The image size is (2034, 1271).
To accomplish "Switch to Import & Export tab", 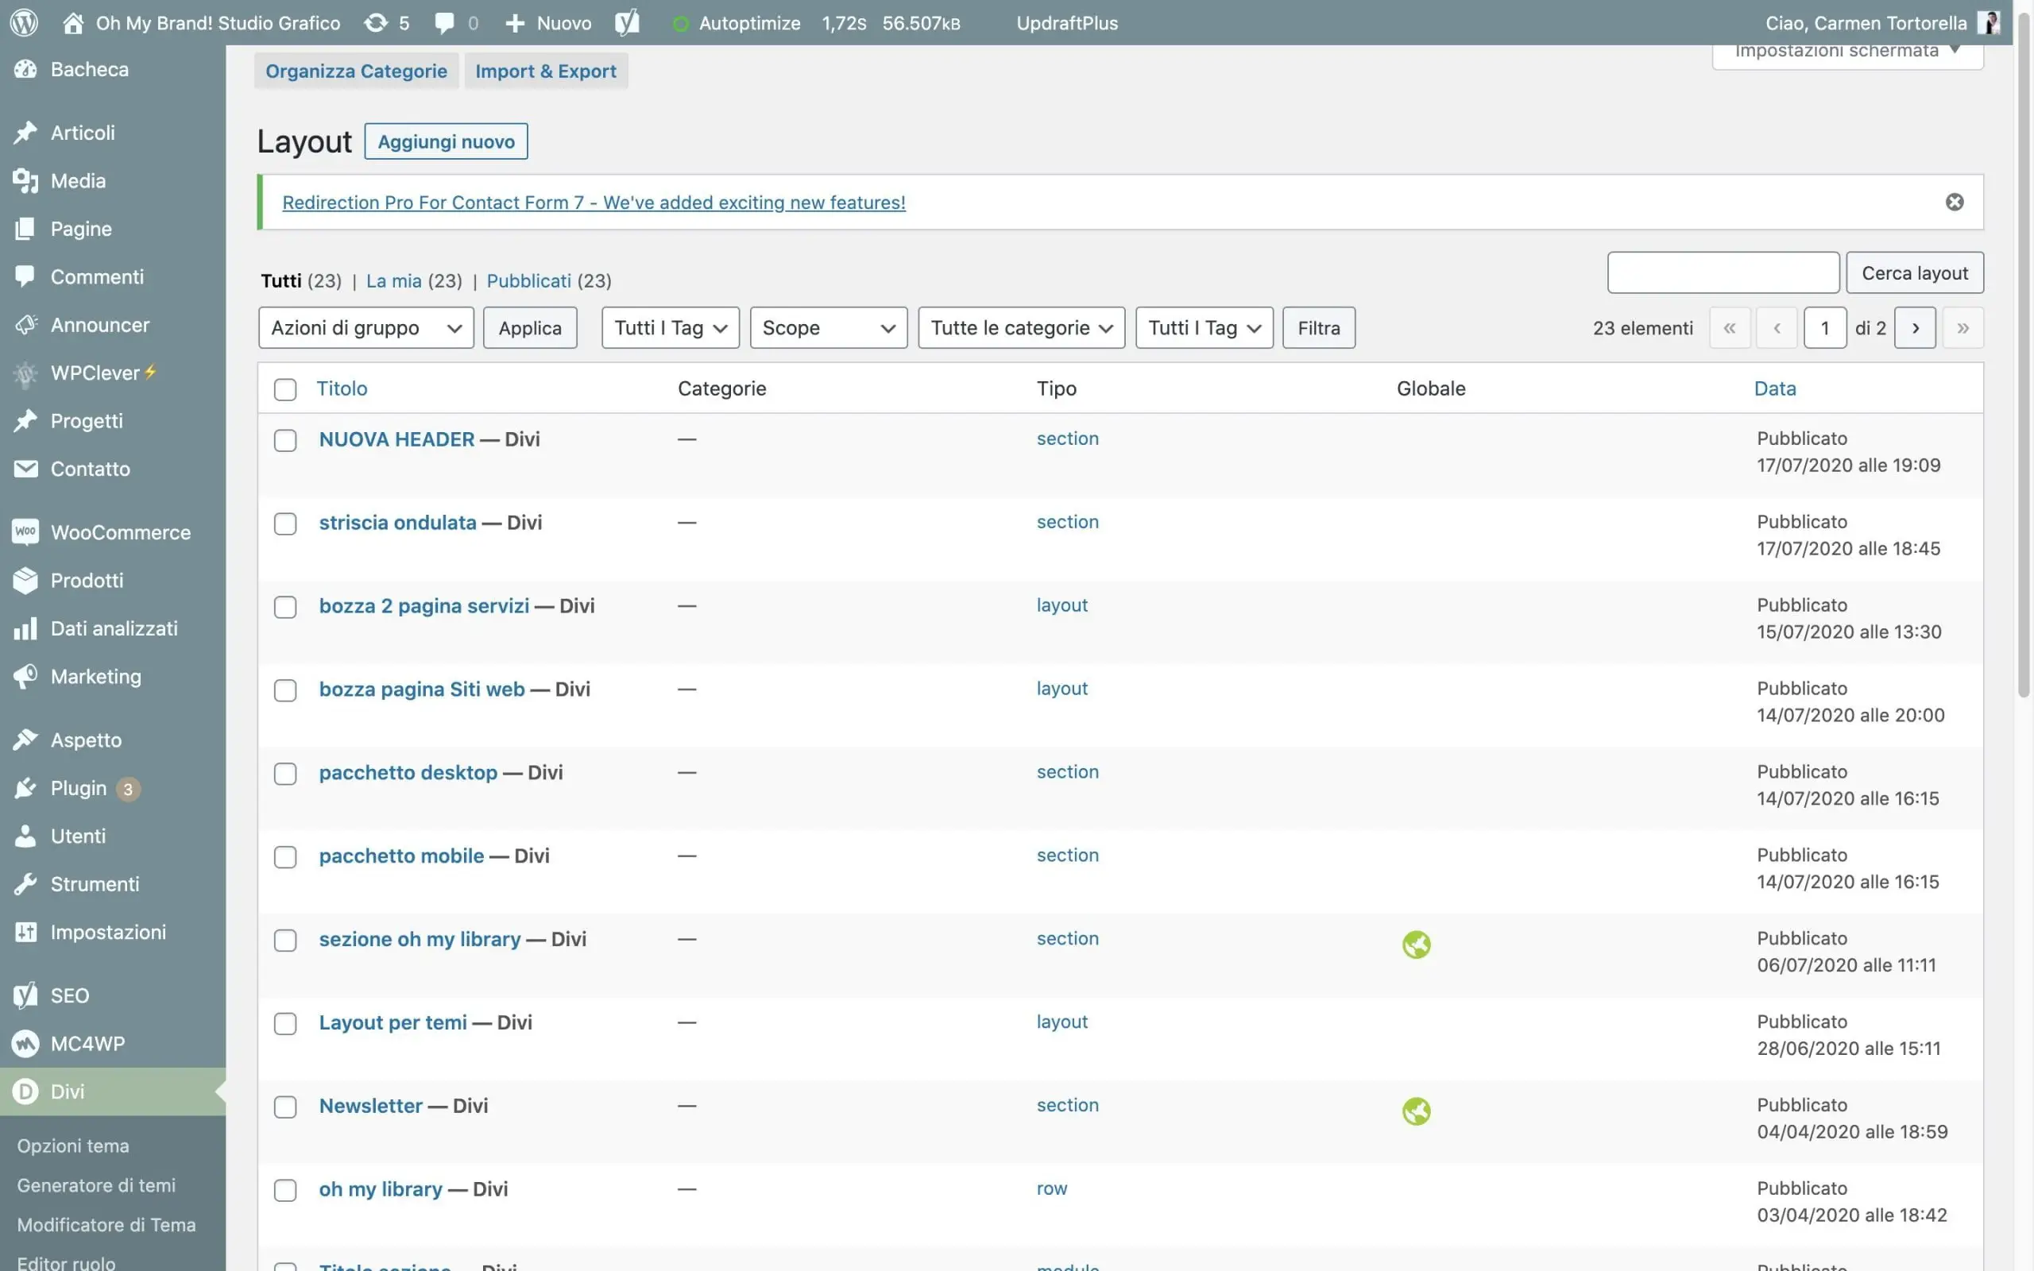I will pos(546,71).
